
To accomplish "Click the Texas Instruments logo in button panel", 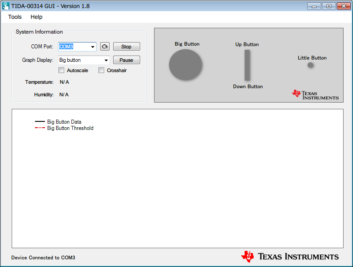I will click(315, 95).
